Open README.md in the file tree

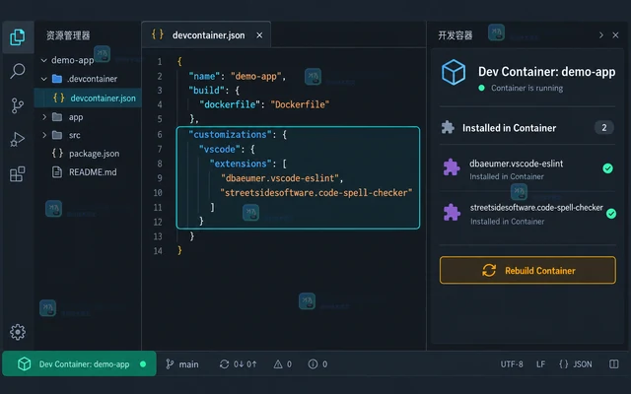(x=88, y=172)
